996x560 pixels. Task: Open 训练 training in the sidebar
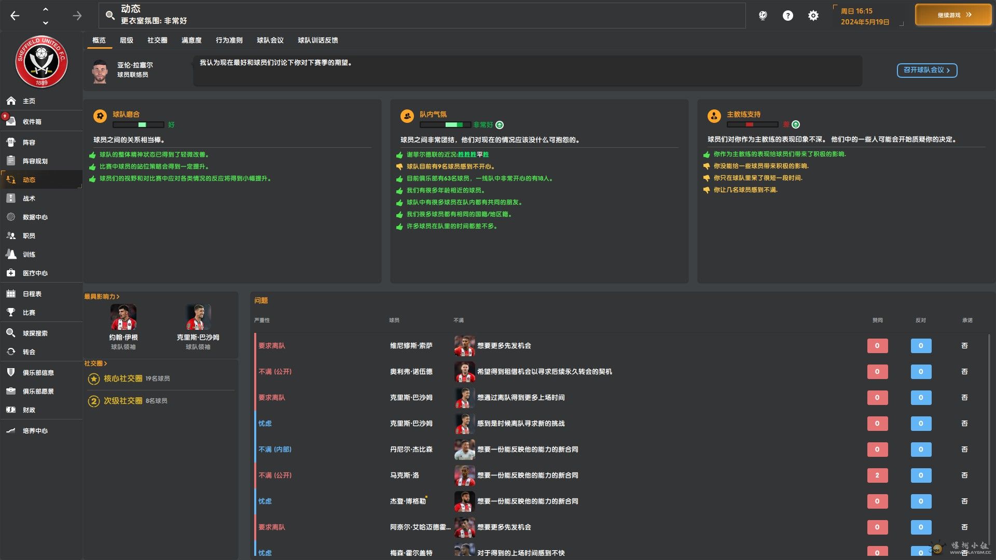pyautogui.click(x=41, y=254)
